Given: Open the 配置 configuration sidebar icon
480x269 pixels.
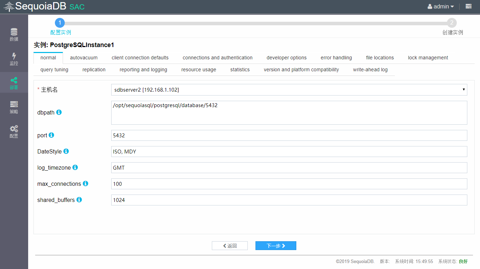Looking at the screenshot, I should (x=14, y=131).
